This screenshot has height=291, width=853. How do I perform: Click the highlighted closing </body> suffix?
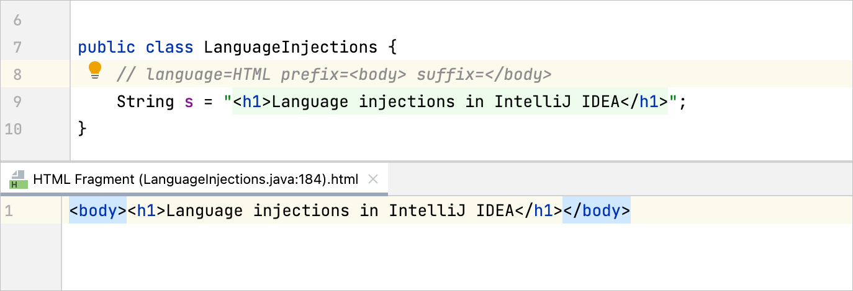[x=596, y=211]
